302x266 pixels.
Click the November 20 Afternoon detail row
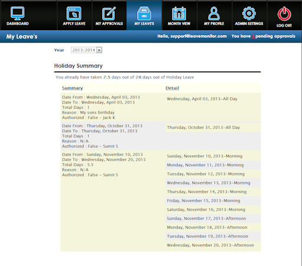(213, 245)
